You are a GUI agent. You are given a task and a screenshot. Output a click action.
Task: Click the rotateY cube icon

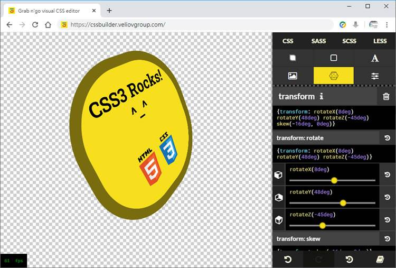(278, 197)
